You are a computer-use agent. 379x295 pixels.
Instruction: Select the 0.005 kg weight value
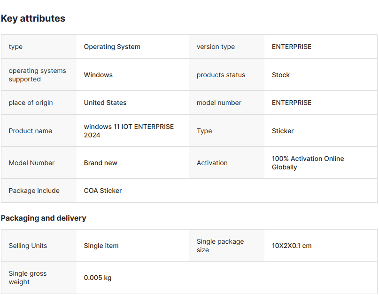[98, 278]
